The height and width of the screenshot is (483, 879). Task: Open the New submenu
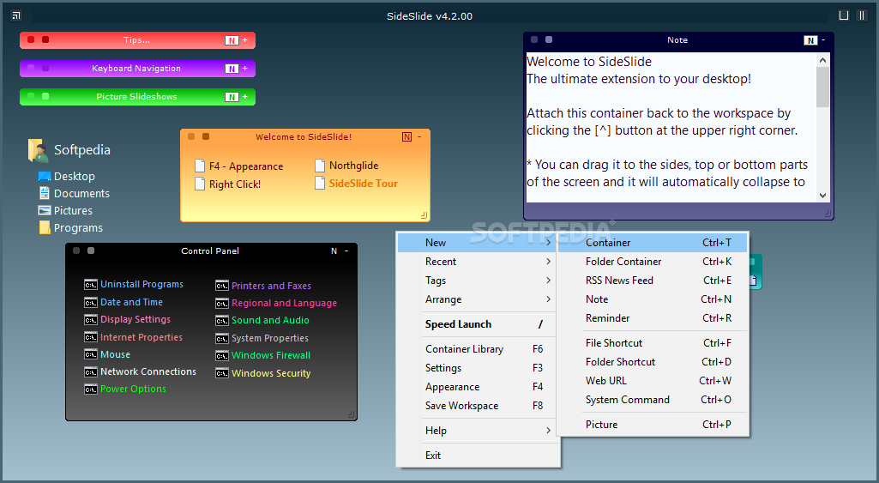[477, 243]
